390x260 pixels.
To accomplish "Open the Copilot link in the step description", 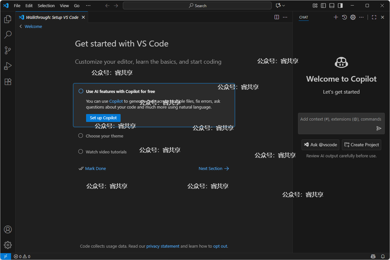I will click(116, 101).
